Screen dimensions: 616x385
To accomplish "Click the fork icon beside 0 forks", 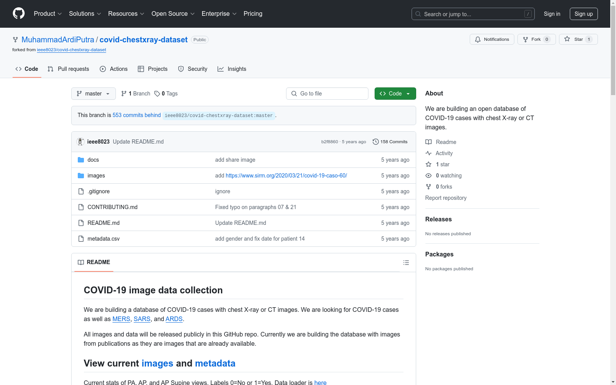I will click(x=429, y=187).
